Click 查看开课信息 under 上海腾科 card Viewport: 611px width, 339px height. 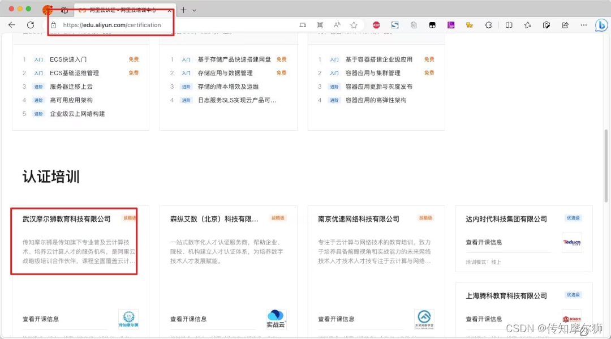pyautogui.click(x=484, y=319)
